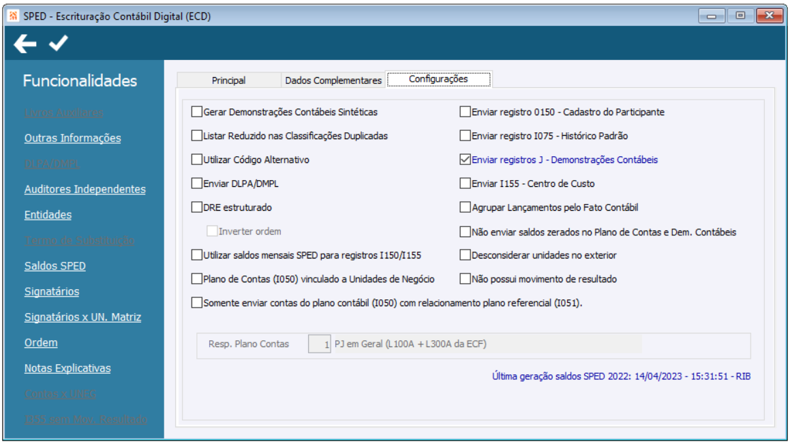
Task: Click the Signatários sidebar link
Action: point(52,291)
